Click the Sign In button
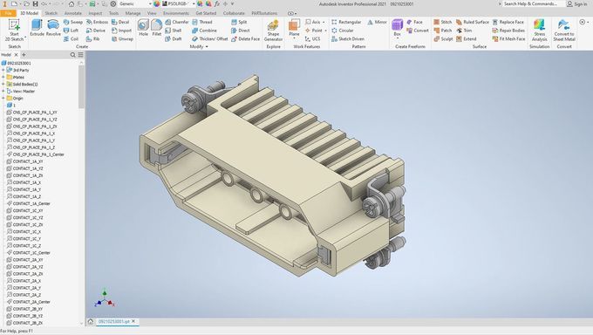The image size is (593, 335). [576, 3]
